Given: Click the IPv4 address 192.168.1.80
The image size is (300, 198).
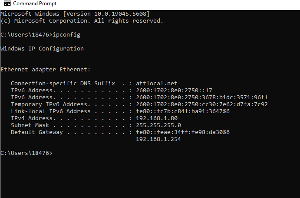Looking at the screenshot, I should [x=157, y=118].
